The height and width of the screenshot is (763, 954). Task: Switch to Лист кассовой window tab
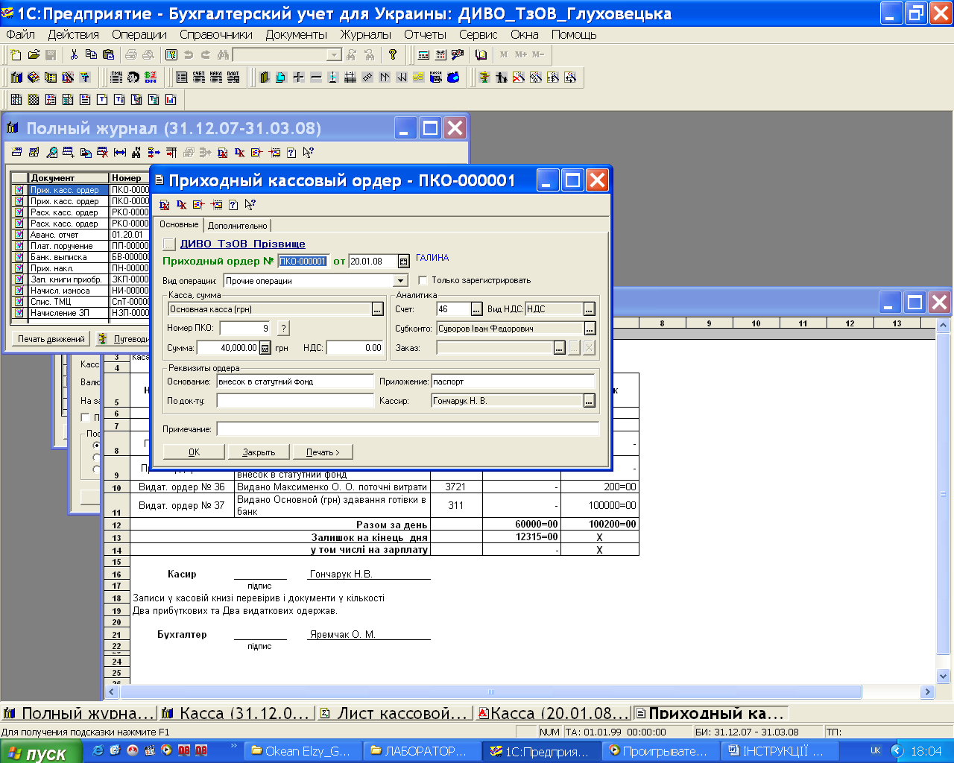click(x=396, y=713)
